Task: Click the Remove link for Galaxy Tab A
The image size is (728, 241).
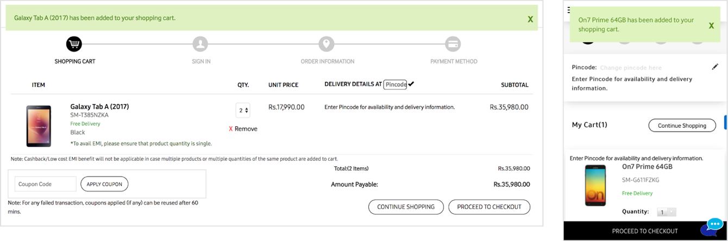Action: (x=246, y=129)
